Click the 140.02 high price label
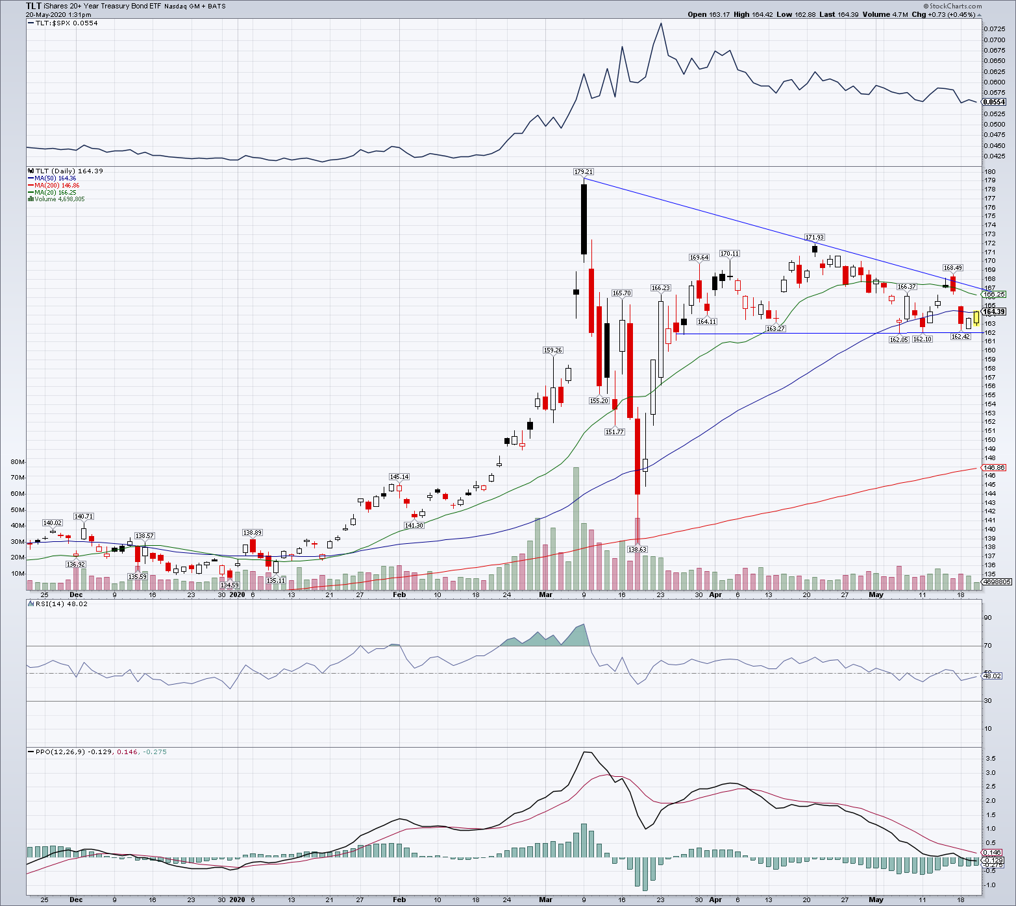1016x906 pixels. [53, 523]
